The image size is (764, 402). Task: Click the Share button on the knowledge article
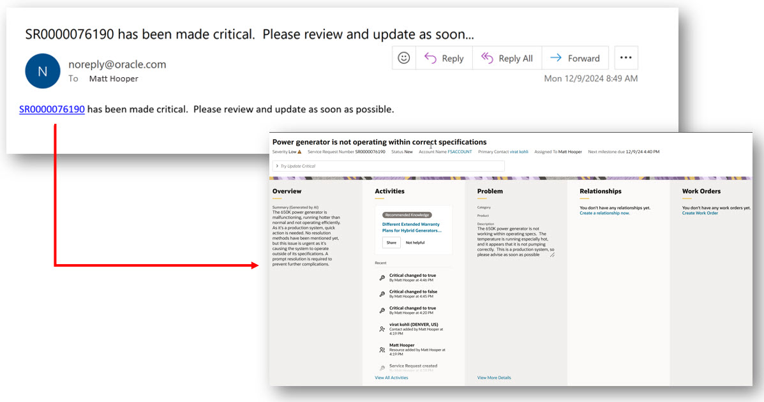391,242
